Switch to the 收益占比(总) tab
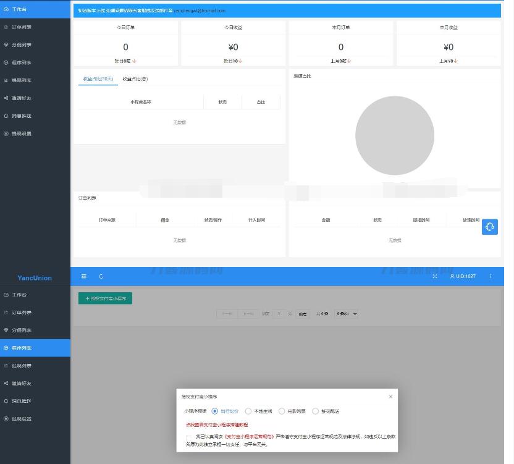 click(135, 79)
